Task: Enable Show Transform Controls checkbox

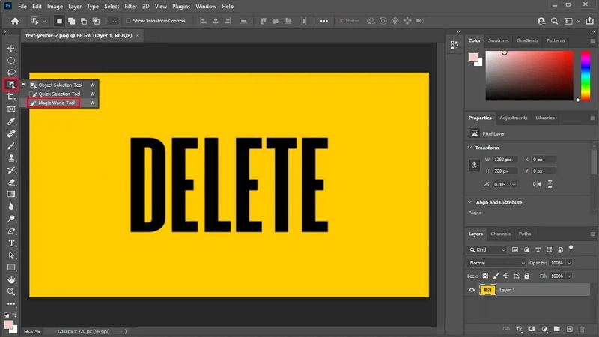Action: coord(128,21)
